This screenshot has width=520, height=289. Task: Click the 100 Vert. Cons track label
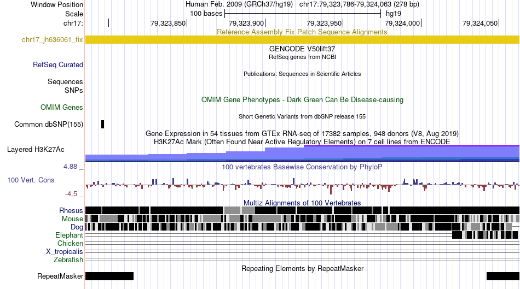pyautogui.click(x=31, y=180)
